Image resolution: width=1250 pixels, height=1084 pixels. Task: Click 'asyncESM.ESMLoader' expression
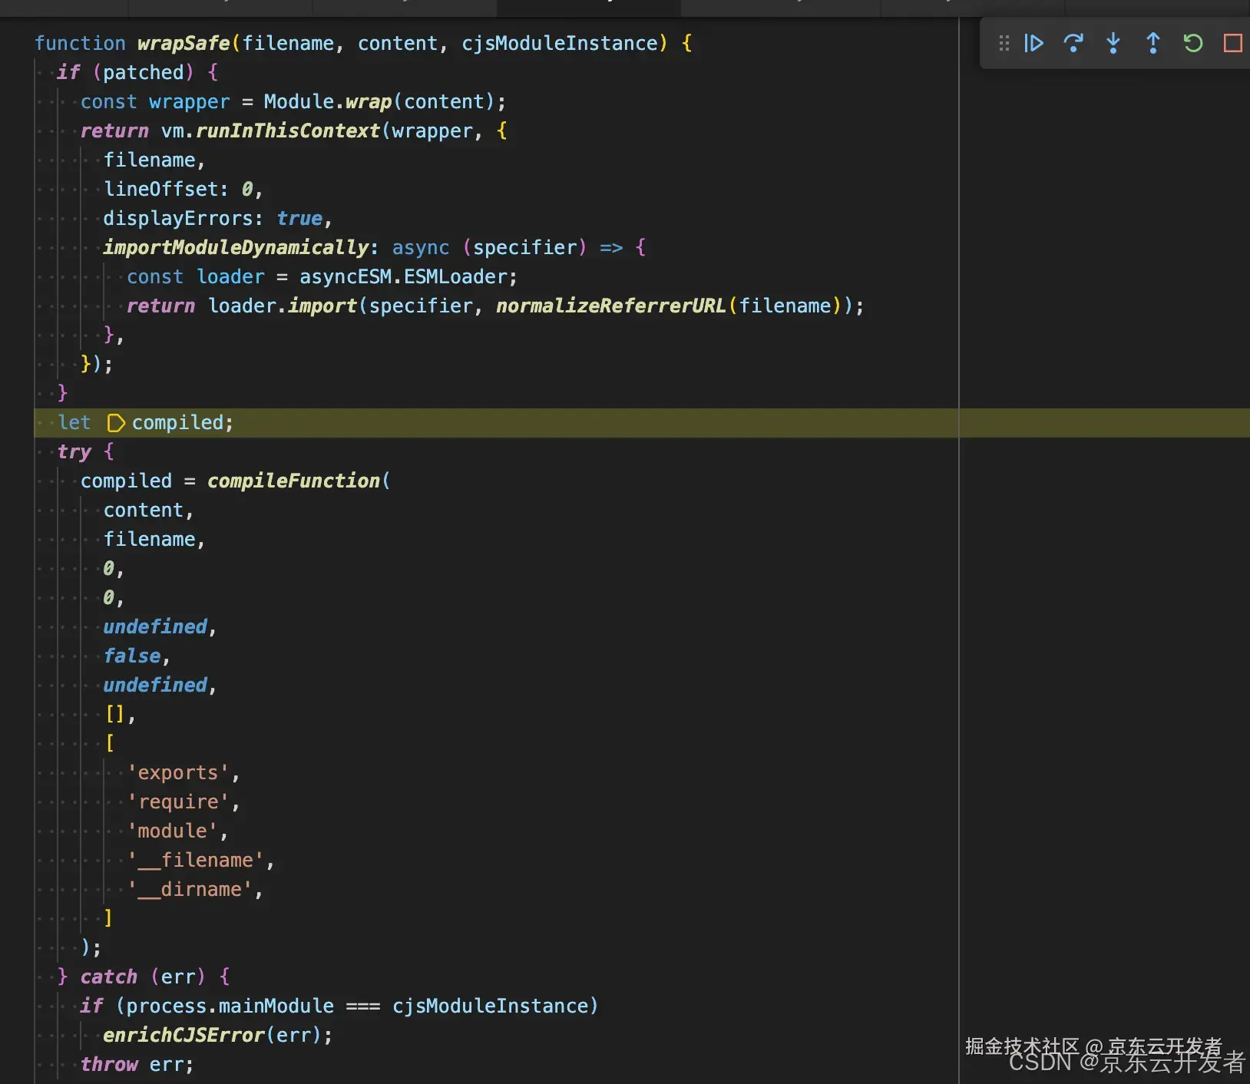click(403, 277)
